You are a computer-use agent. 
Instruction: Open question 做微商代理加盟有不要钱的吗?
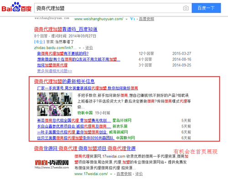point(63,53)
